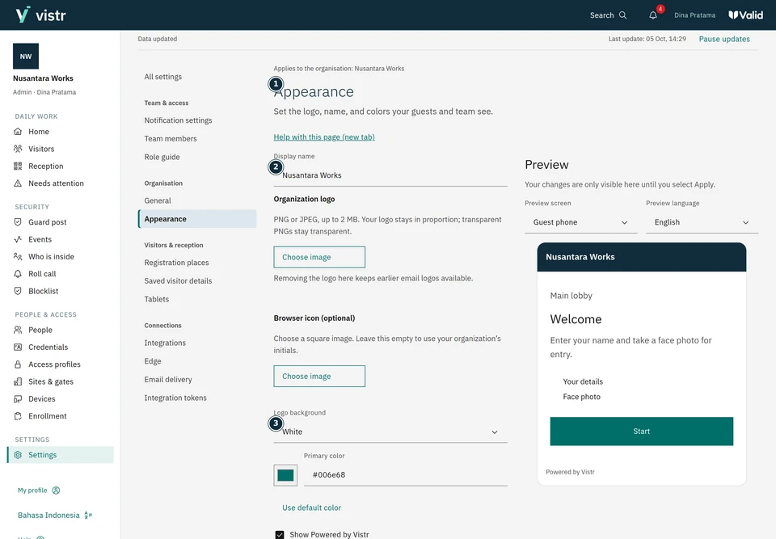Viewport: 776px width, 539px height.
Task: Choose image for Organization logo
Action: pos(319,257)
